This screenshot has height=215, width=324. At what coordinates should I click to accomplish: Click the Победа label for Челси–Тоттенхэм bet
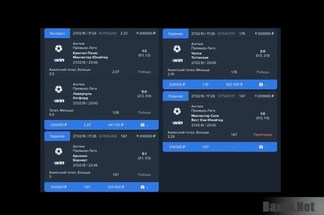[x=262, y=72]
